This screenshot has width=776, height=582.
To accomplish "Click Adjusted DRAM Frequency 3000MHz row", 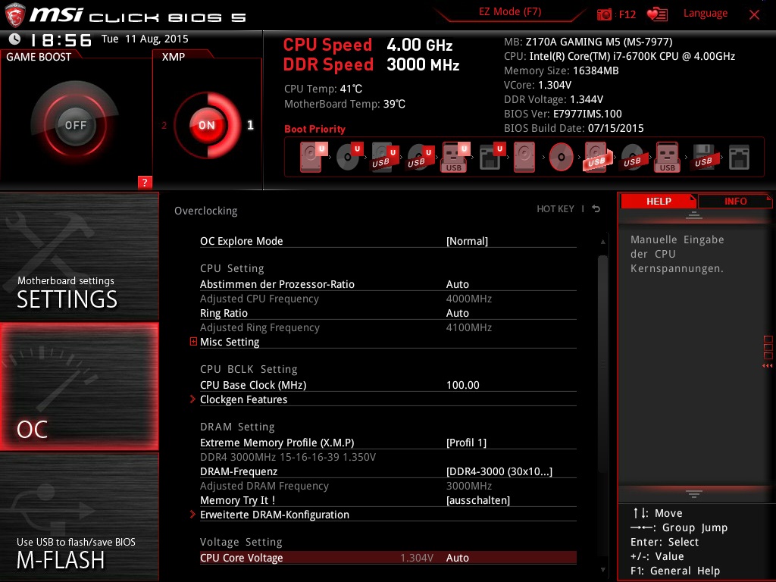I will pos(388,486).
